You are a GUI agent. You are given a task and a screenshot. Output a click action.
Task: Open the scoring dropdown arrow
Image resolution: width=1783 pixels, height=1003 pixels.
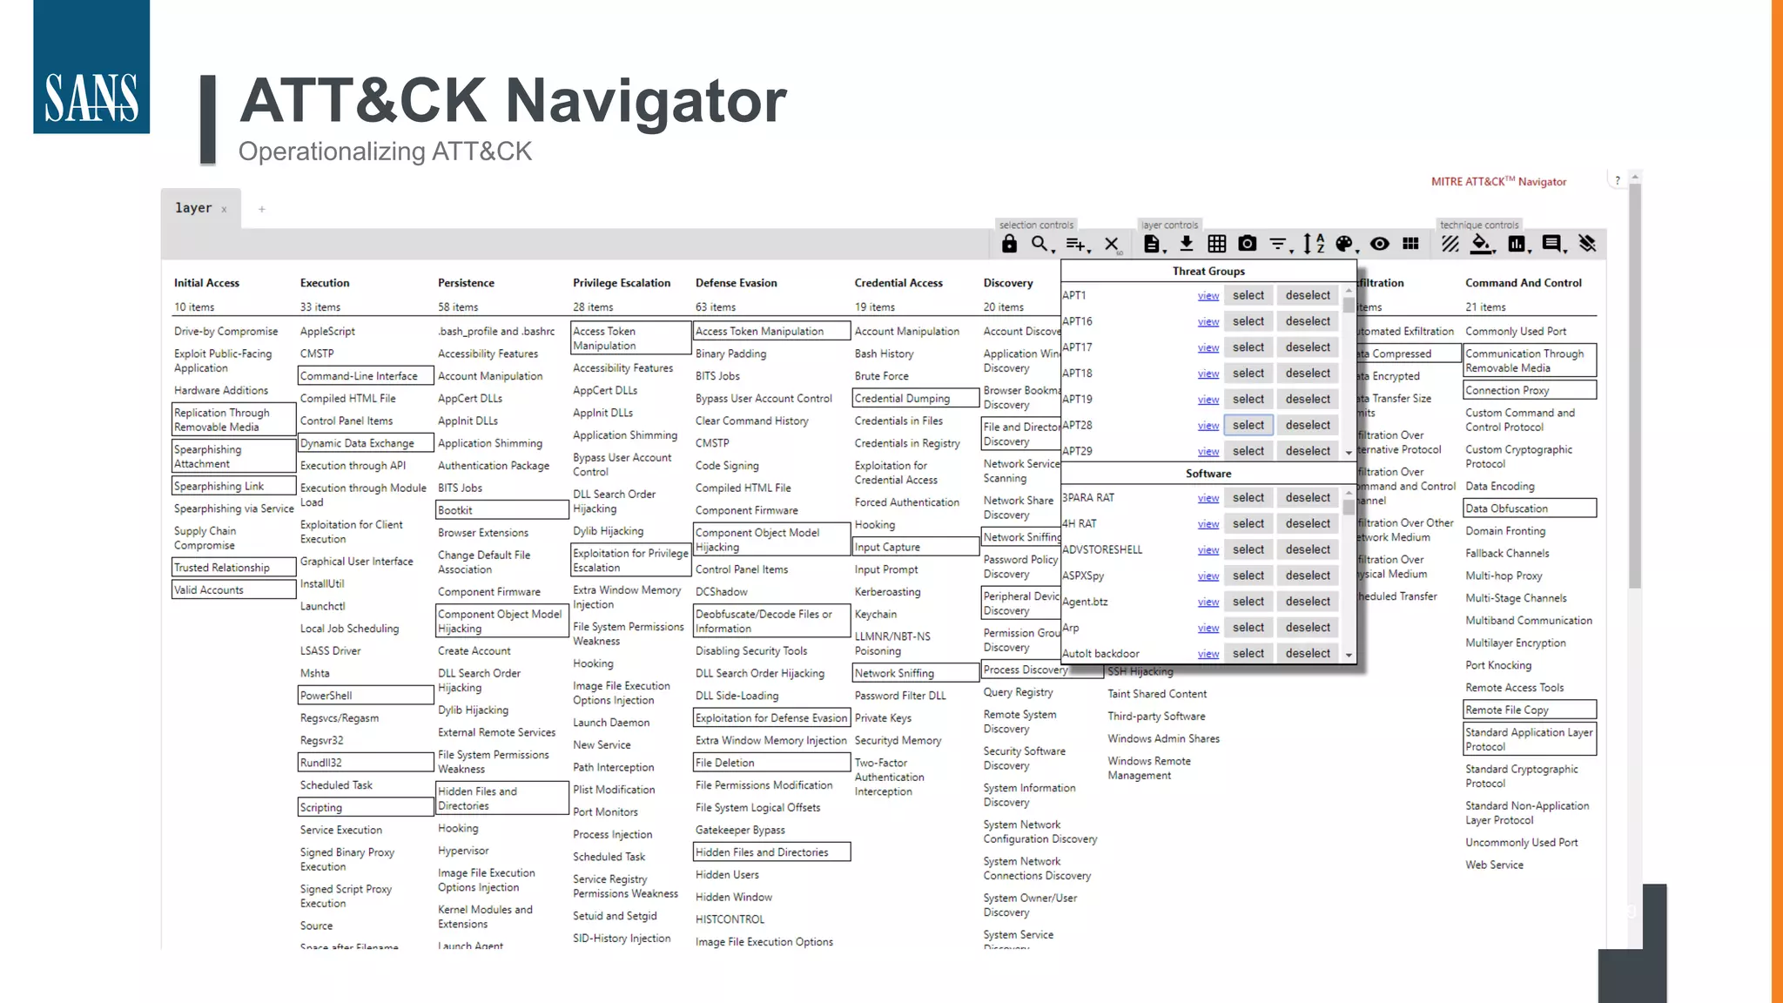coord(1530,252)
